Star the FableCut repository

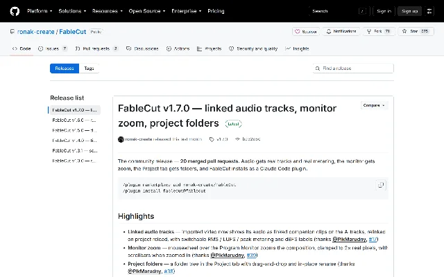tap(416, 31)
